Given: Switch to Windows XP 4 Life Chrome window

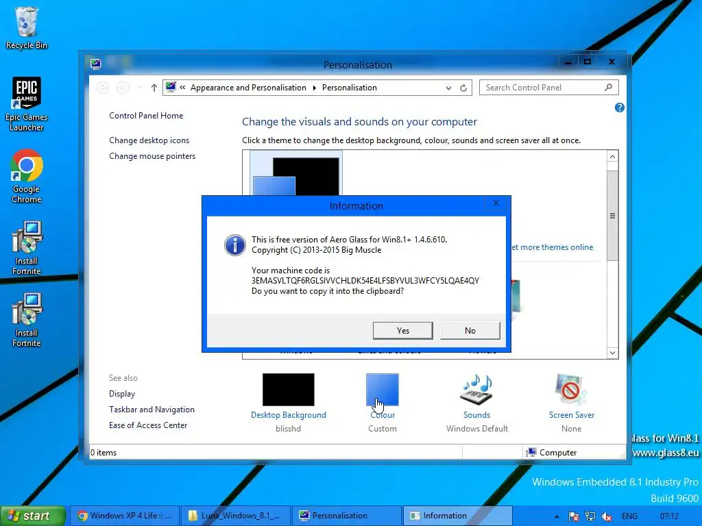Looking at the screenshot, I should coord(125,516).
